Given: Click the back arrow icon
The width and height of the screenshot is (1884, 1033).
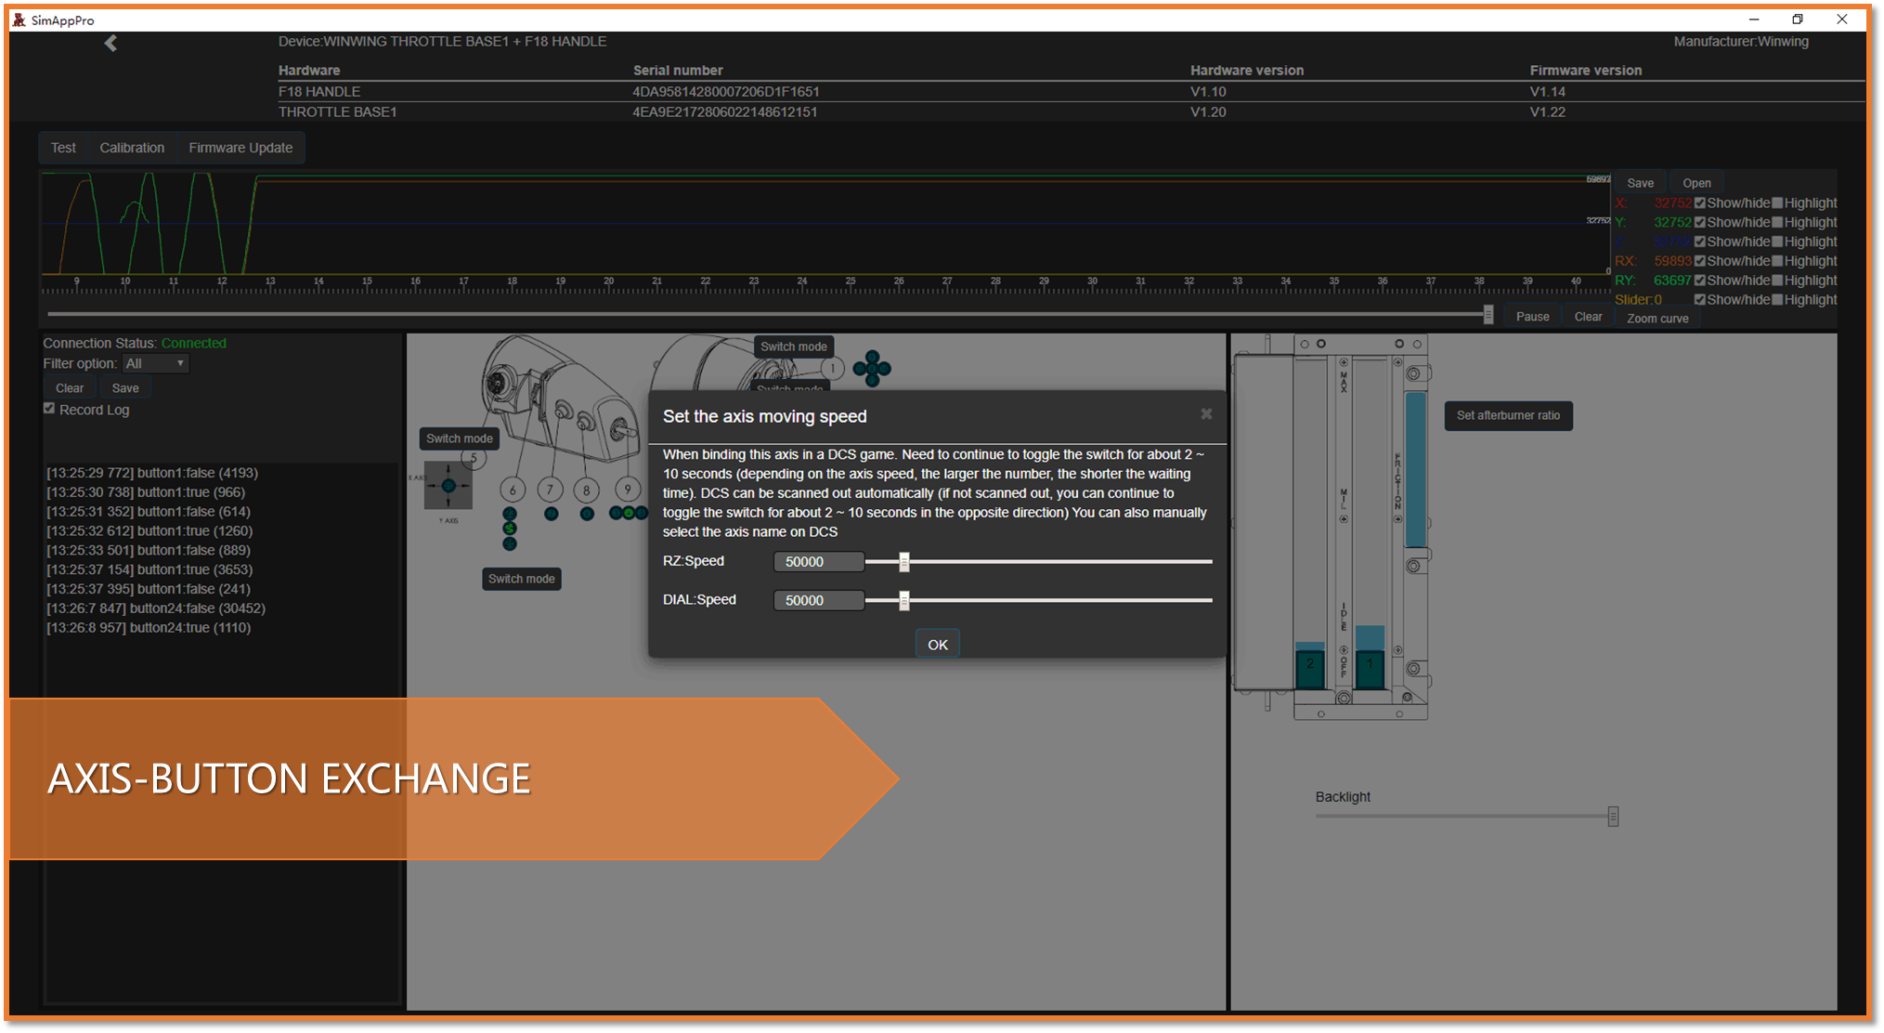Looking at the screenshot, I should click(x=110, y=43).
